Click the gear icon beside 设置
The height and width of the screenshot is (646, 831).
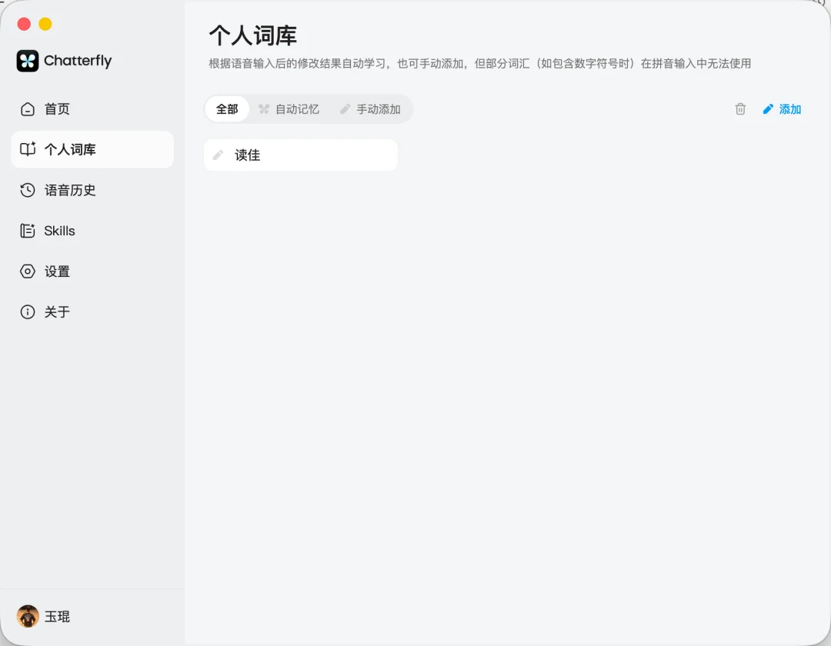[28, 271]
